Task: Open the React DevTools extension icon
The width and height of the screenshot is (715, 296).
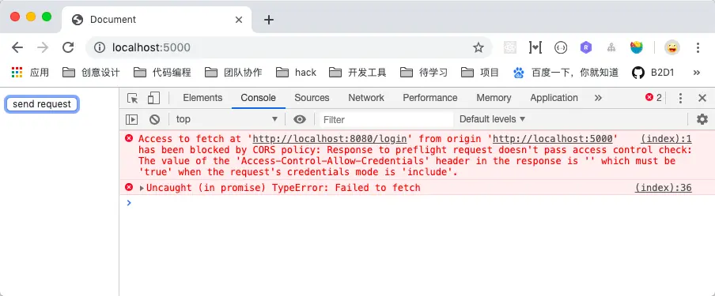Action: (x=510, y=47)
